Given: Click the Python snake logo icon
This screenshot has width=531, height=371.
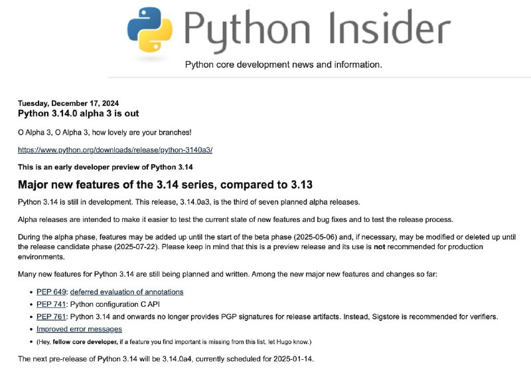Looking at the screenshot, I should coord(150,30).
